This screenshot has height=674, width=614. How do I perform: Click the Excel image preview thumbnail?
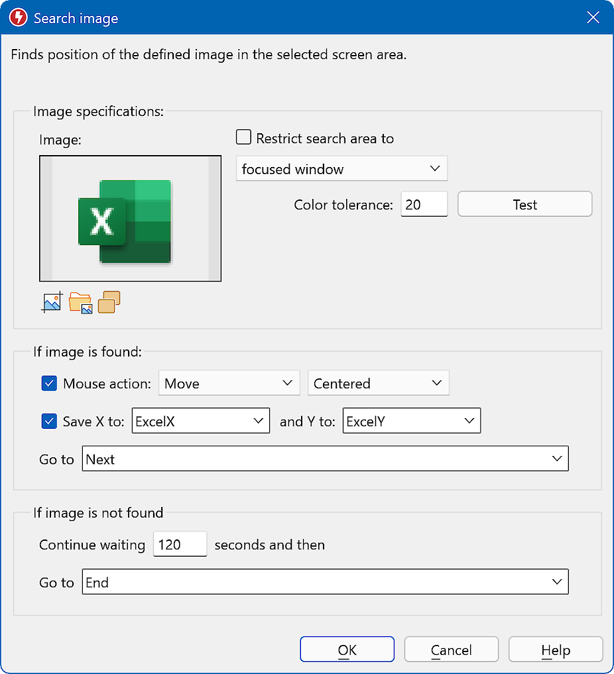pyautogui.click(x=130, y=219)
